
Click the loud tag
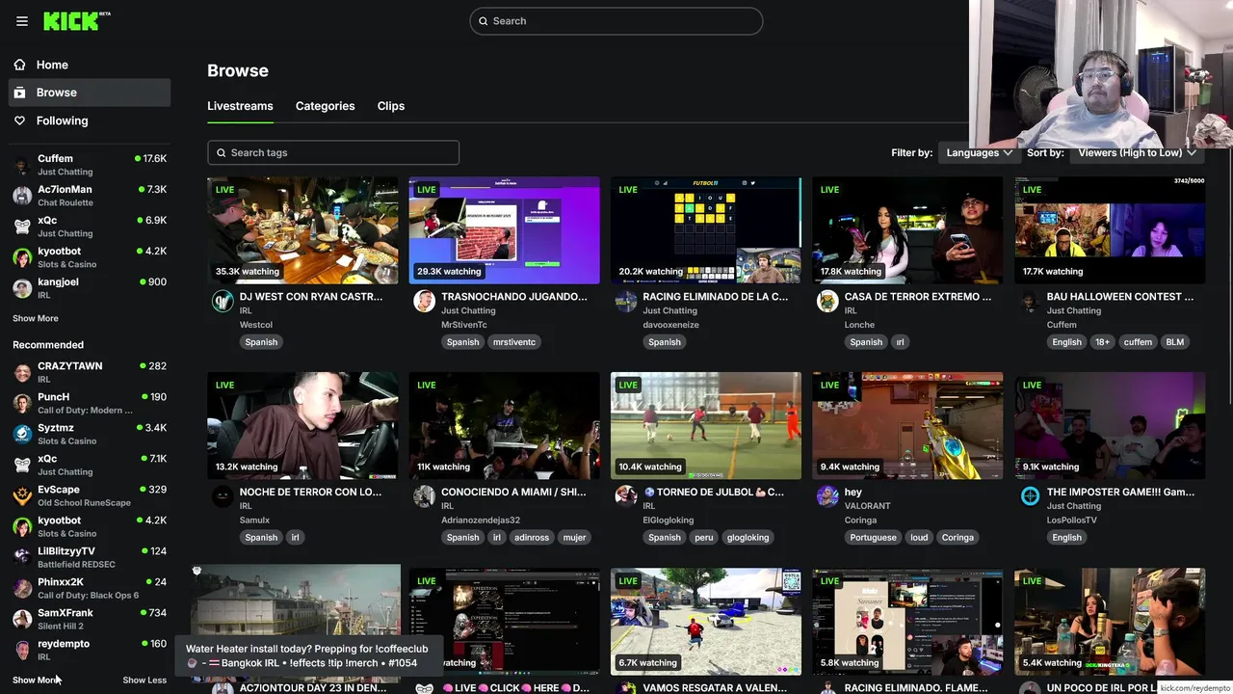tap(919, 538)
